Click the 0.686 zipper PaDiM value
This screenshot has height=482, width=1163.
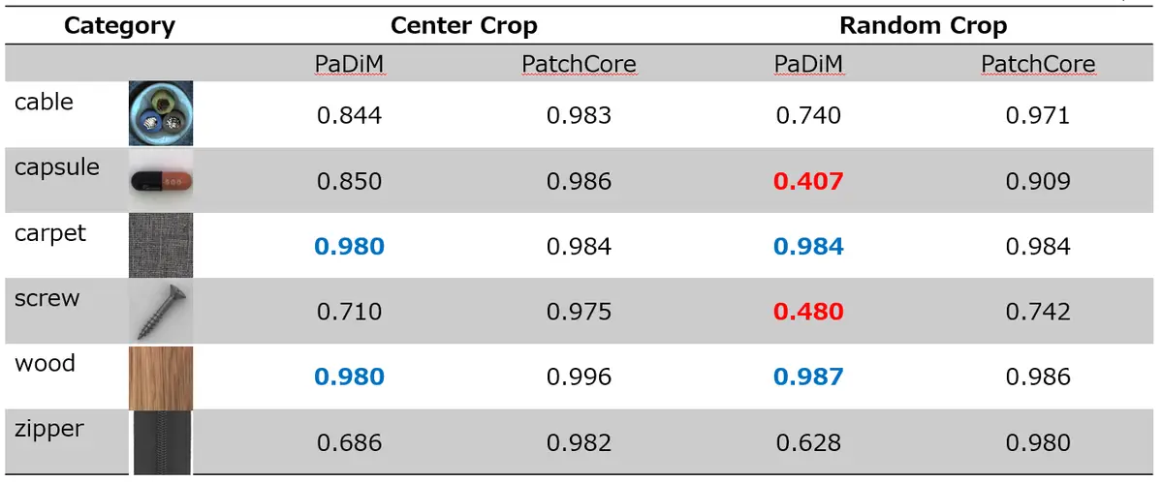(349, 443)
